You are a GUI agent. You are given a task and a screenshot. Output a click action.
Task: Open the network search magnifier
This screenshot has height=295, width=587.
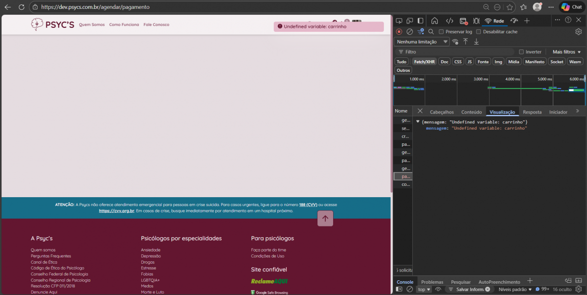(431, 32)
